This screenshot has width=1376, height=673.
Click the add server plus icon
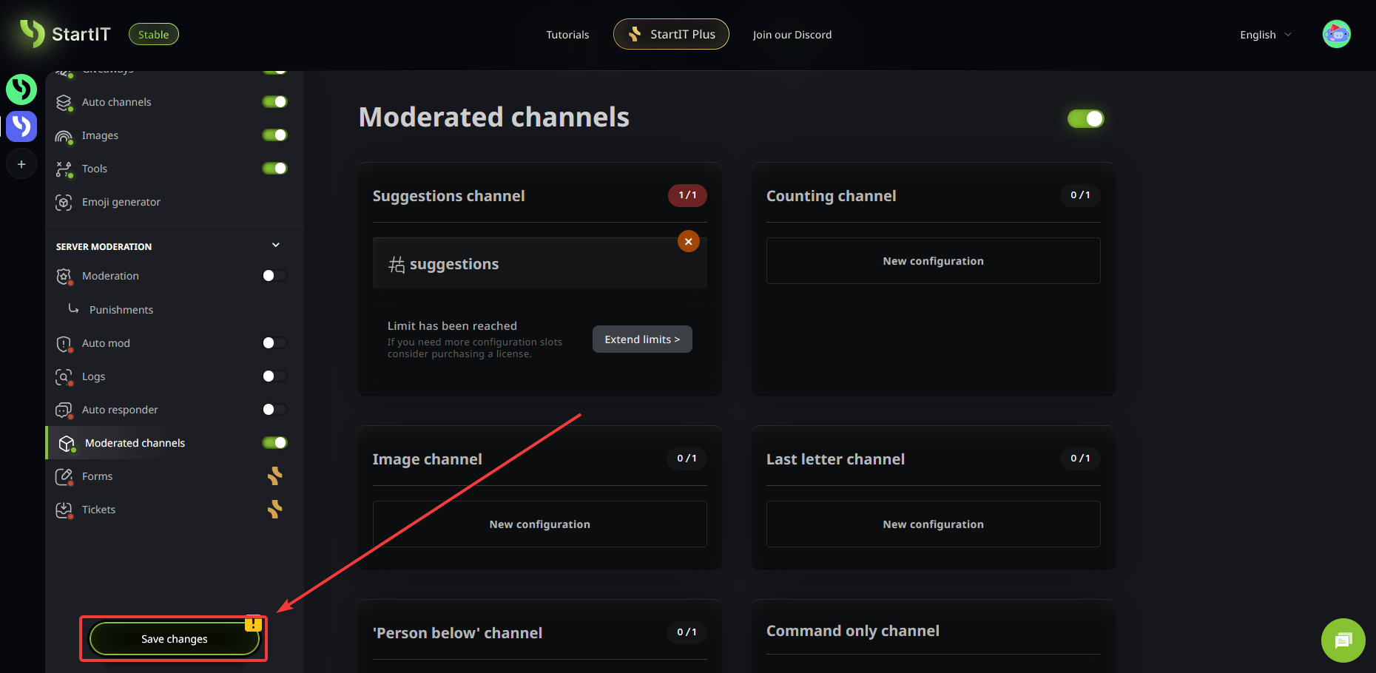(21, 164)
